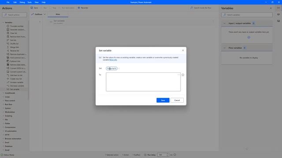Image resolution: width=282 pixels, height=158 pixels.
Task: Collapse the Variables actions group
Action: tap(3, 22)
